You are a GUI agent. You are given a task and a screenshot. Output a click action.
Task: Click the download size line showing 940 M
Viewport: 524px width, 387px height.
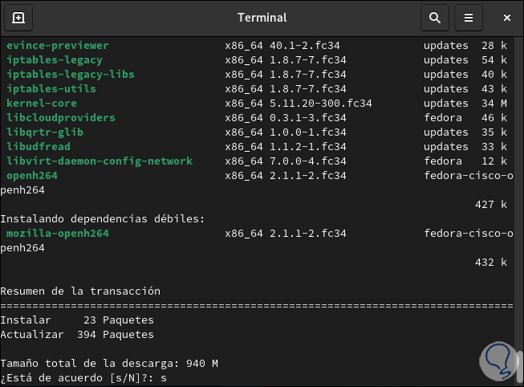pos(108,364)
